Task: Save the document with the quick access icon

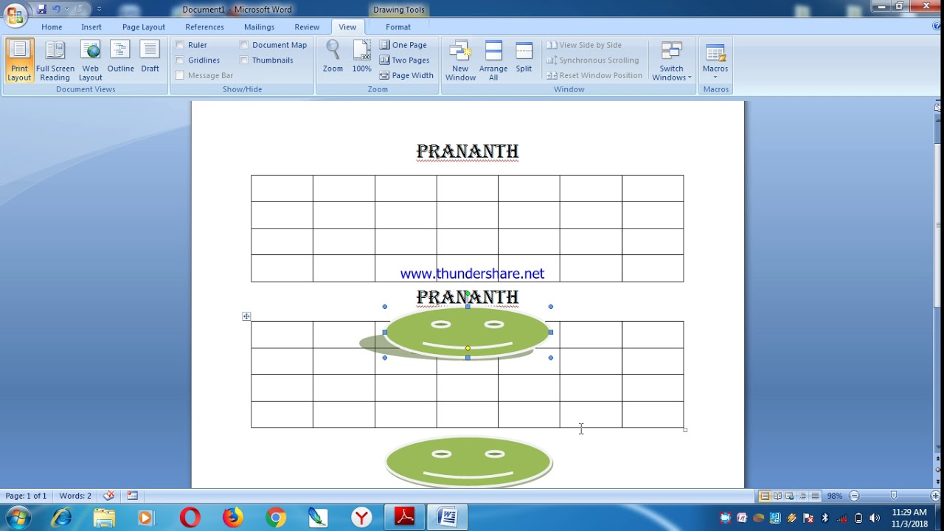Action: coord(41,10)
